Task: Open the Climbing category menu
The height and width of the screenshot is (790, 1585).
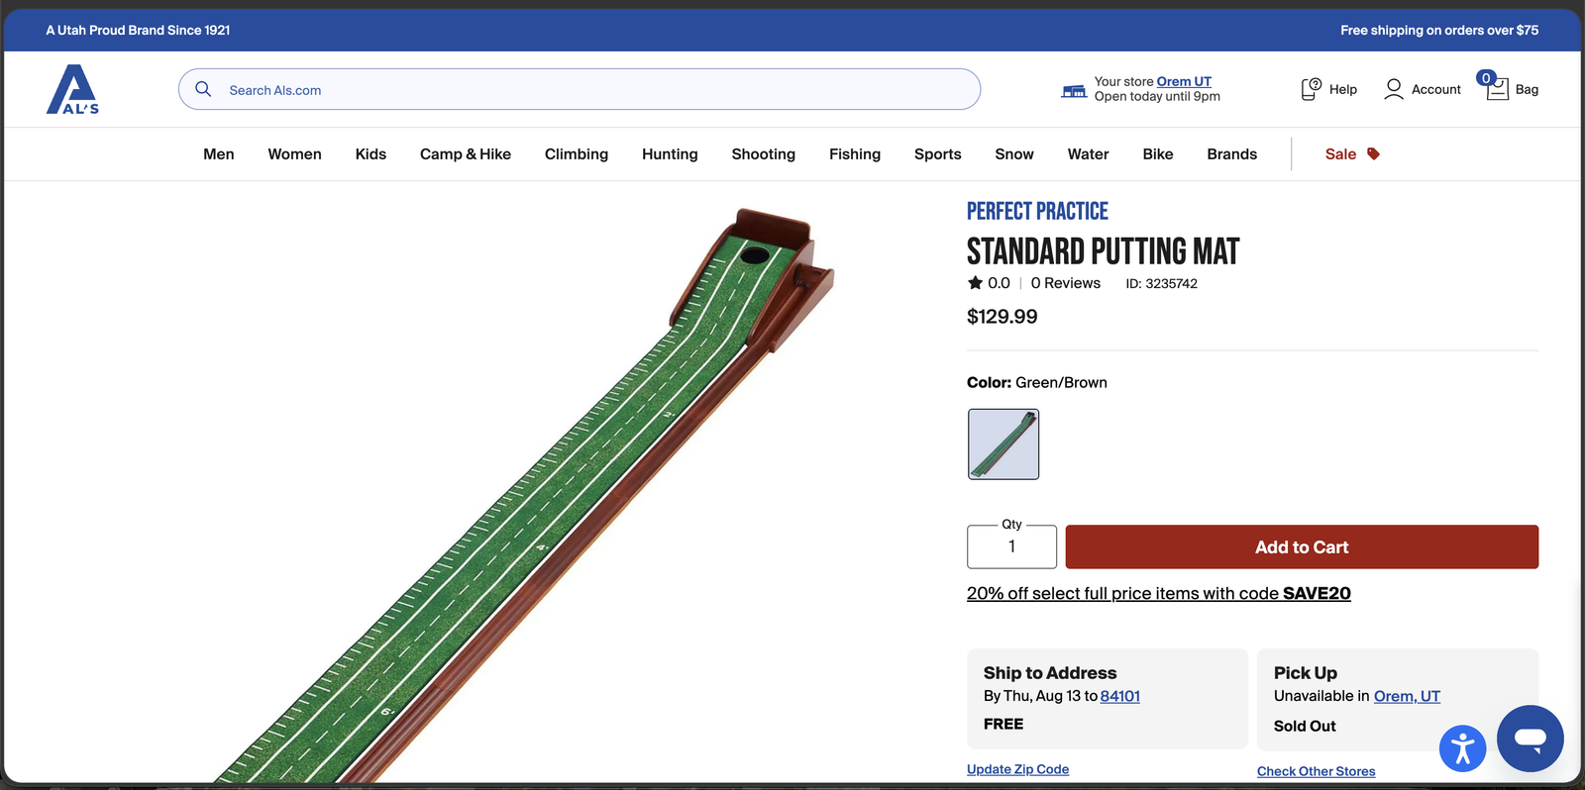Action: [577, 153]
